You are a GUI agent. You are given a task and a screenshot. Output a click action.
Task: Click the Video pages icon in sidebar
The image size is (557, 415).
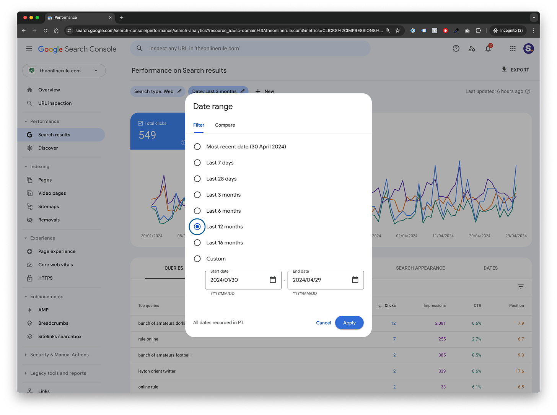[29, 193]
